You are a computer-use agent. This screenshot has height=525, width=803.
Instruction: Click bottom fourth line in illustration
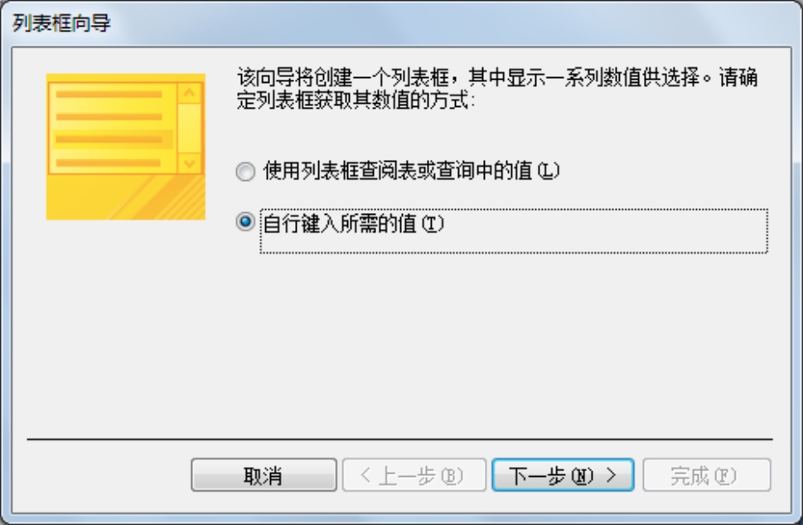click(x=108, y=163)
